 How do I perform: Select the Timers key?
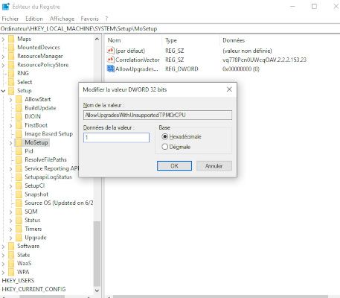coord(33,229)
